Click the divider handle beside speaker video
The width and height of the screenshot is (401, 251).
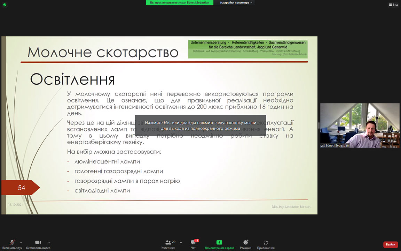(x=319, y=125)
